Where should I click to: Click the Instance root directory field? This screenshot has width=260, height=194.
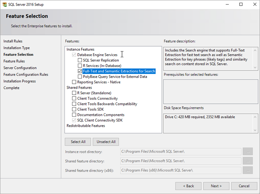coord(181,152)
